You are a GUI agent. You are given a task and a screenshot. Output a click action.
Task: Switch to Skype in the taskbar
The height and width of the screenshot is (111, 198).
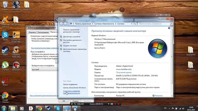(58, 109)
